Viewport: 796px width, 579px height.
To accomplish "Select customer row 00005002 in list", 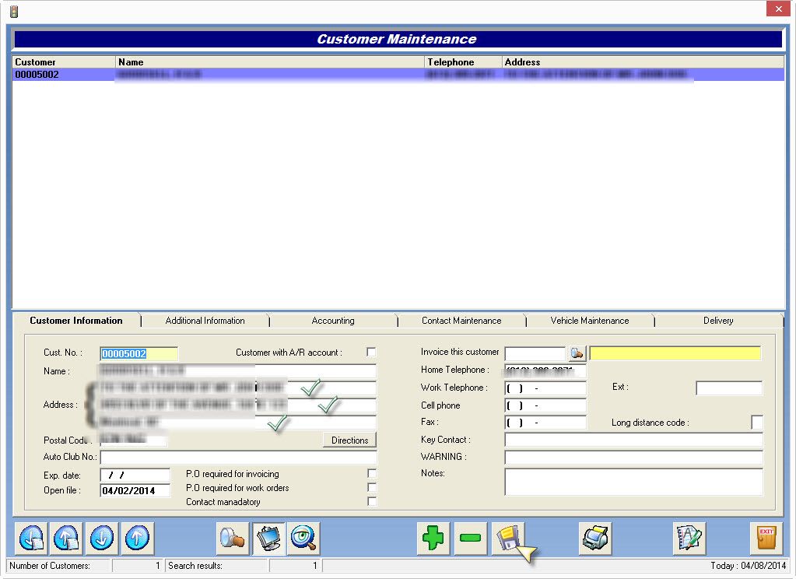I will point(398,75).
